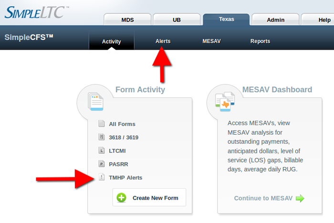Click the MESAV description paragraph
This screenshot has width=334, height=223.
265,146
